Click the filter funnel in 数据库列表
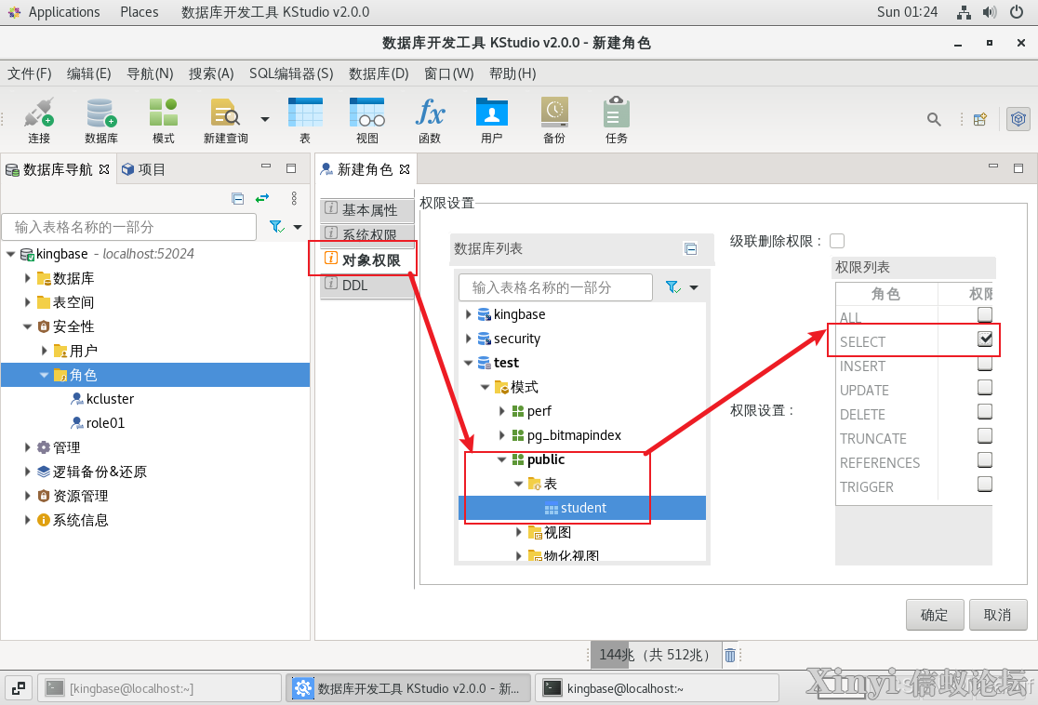 pyautogui.click(x=672, y=287)
